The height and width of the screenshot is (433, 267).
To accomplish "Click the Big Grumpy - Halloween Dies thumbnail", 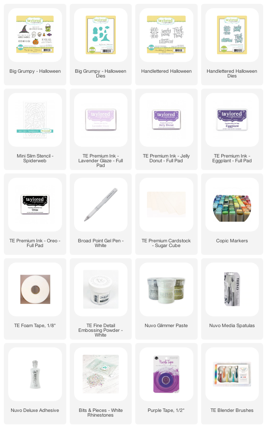I will (101, 35).
